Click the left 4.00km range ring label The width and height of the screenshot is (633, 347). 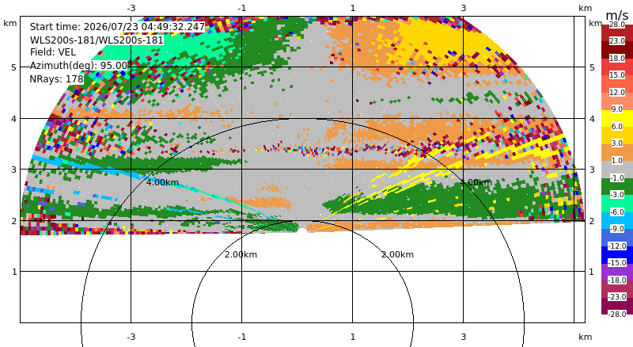click(x=162, y=182)
